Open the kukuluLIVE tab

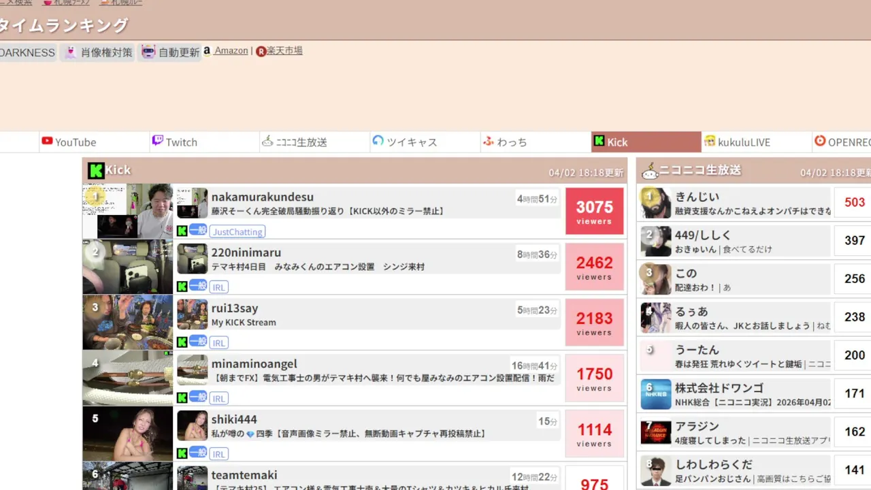pyautogui.click(x=757, y=142)
